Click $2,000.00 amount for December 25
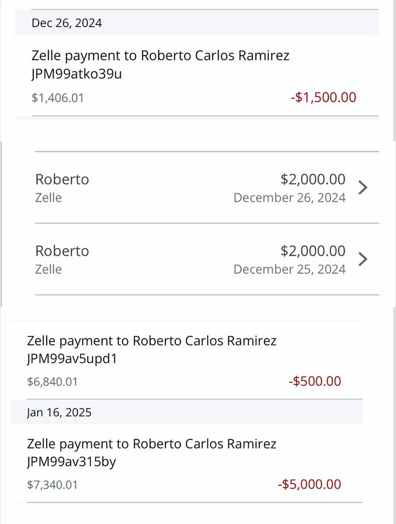 pos(313,251)
